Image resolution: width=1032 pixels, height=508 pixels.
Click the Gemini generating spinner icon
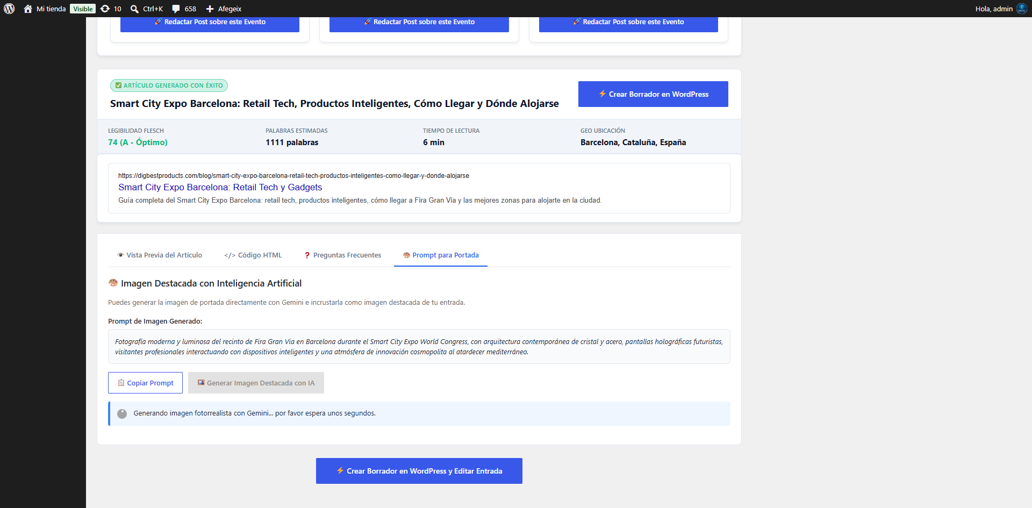[122, 414]
